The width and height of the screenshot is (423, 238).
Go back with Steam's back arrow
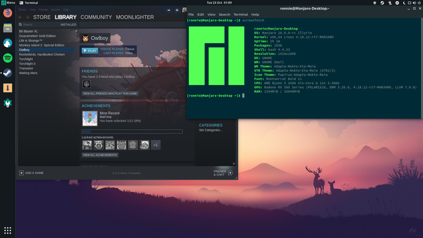20,17
